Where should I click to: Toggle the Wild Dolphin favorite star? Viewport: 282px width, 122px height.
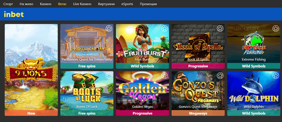point(276,76)
